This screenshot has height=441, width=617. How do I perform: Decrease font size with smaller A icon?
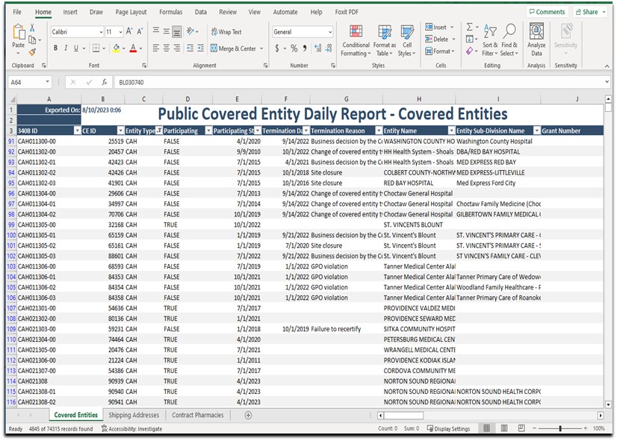click(139, 31)
